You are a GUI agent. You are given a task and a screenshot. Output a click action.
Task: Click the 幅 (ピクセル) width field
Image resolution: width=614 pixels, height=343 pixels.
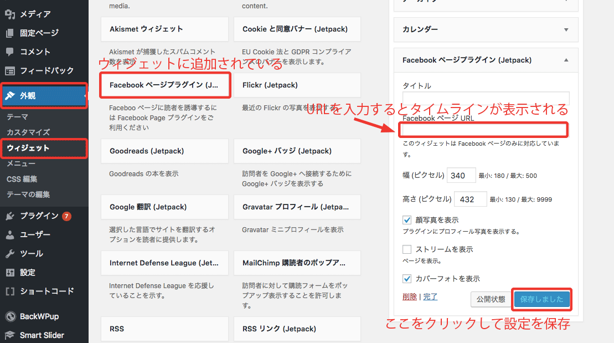(x=461, y=175)
